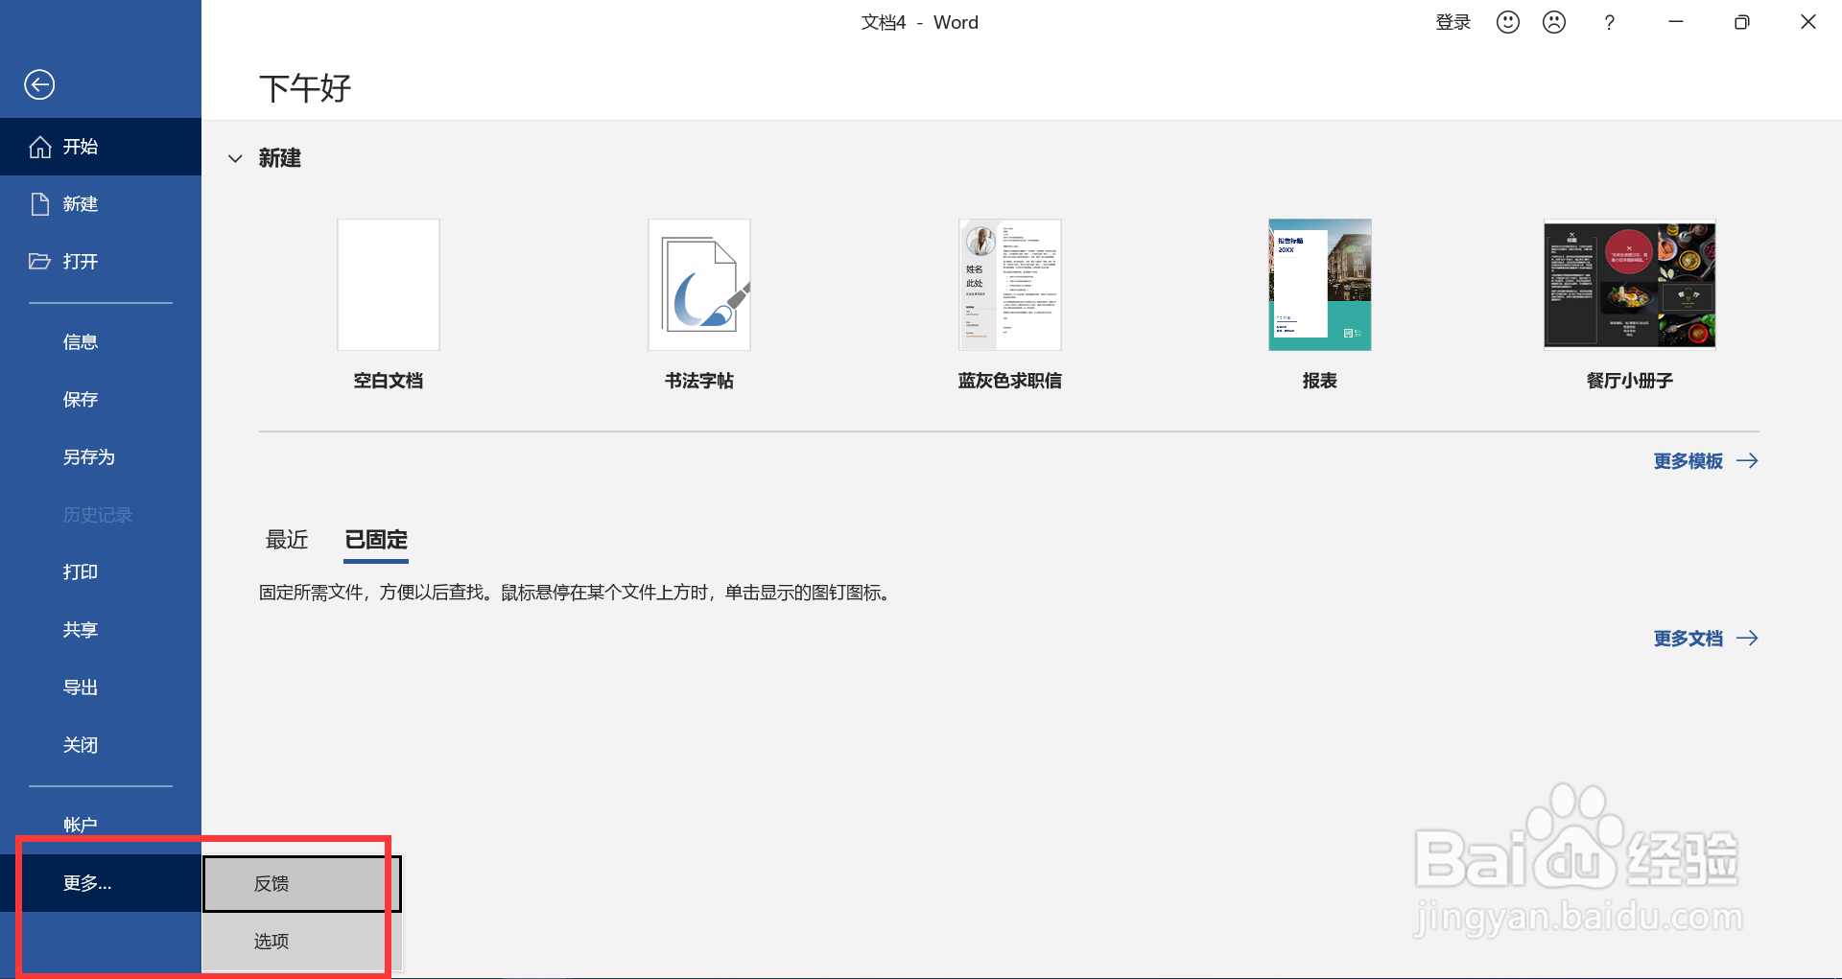Click the 餐厅小册子 label text
The image size is (1842, 979).
pos(1630,381)
